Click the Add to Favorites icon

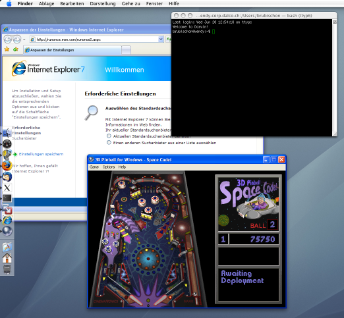click(x=16, y=49)
